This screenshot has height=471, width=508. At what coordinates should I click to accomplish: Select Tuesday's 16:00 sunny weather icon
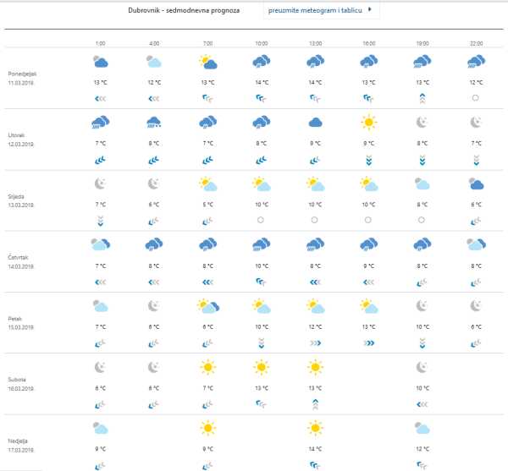point(368,123)
